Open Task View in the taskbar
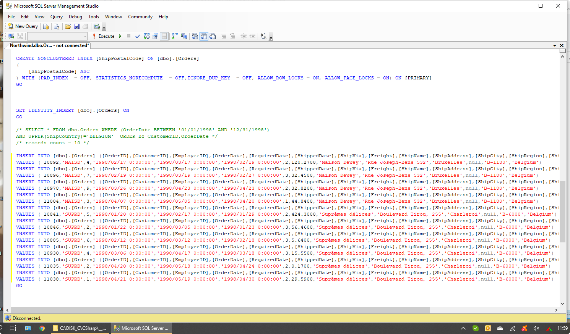The height and width of the screenshot is (334, 570). click(13, 328)
